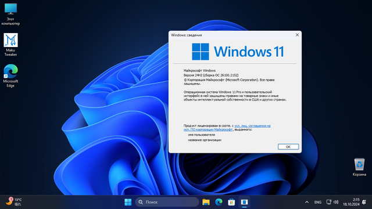
Task: Open the weather widget showing 15°C
Action: (x=14, y=202)
